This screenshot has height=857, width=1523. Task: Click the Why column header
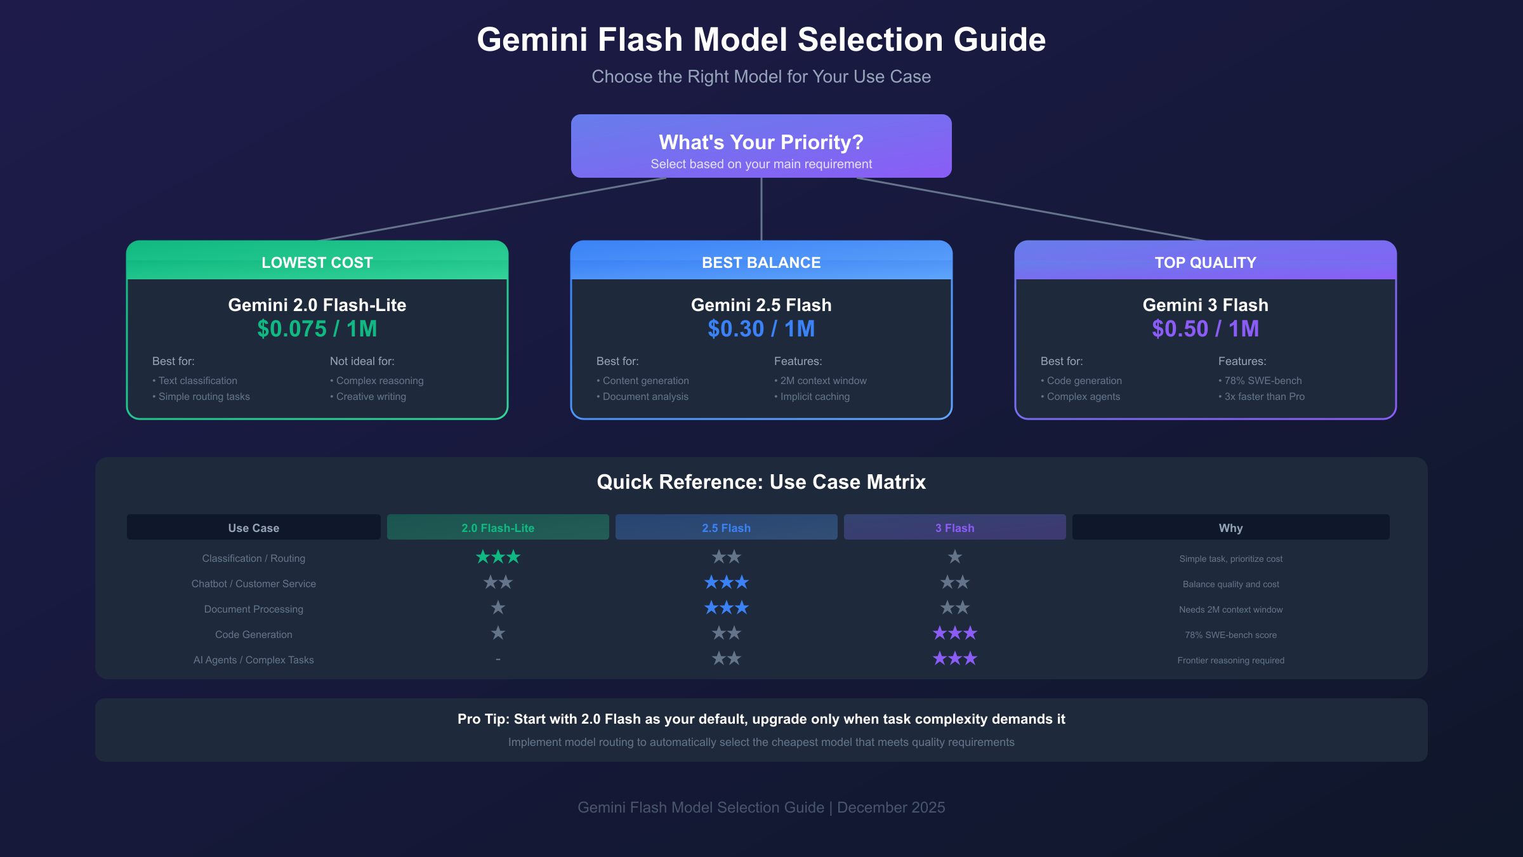(1230, 528)
